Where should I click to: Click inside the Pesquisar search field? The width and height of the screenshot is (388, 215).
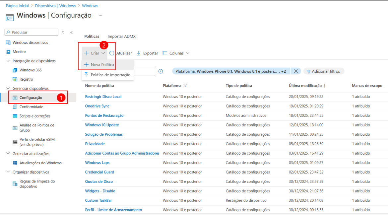point(32,32)
